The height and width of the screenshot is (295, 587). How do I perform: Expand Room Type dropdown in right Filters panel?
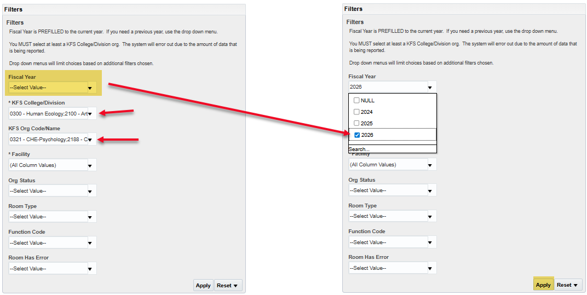click(430, 216)
